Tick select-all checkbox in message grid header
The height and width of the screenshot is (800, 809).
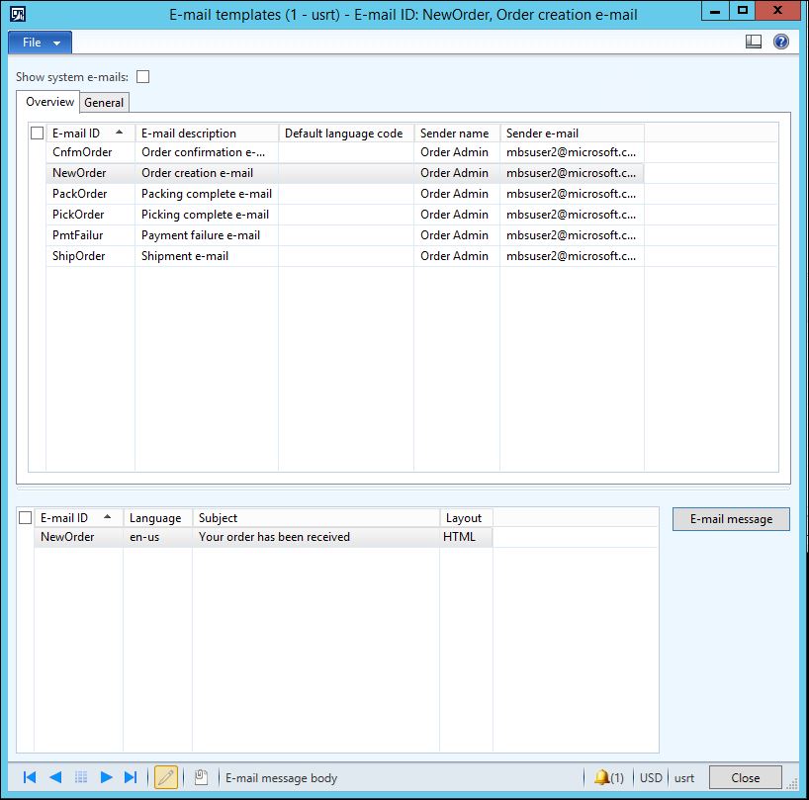pyautogui.click(x=26, y=518)
